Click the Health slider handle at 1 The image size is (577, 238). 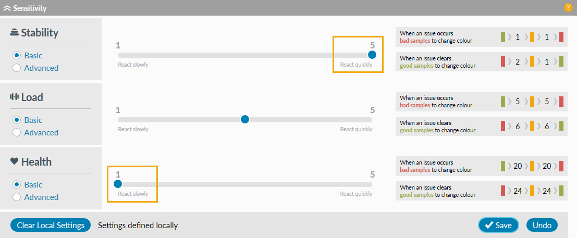tap(118, 184)
